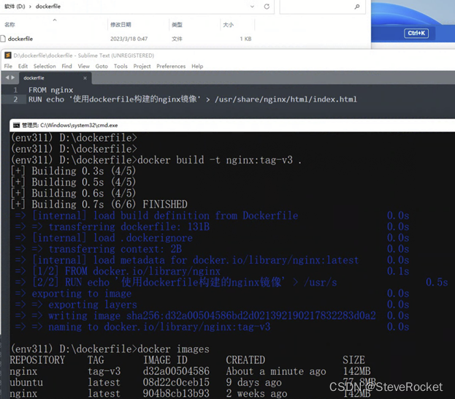The height and width of the screenshot is (399, 455).
Task: Close the dockerfile tab in Sublime Text
Action: point(85,77)
